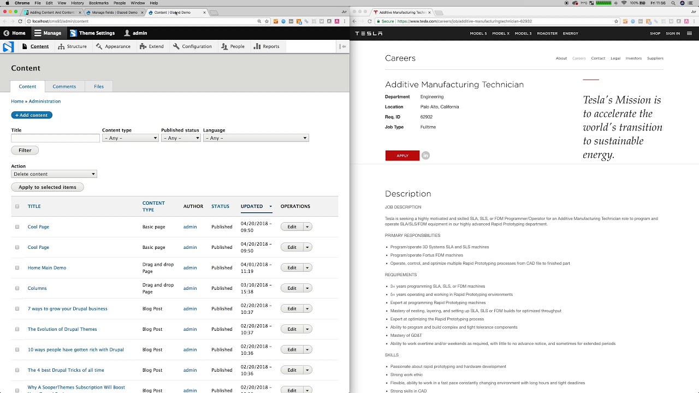The height and width of the screenshot is (393, 699).
Task: Expand Edit options arrow for Home Main Demo
Action: 307,268
